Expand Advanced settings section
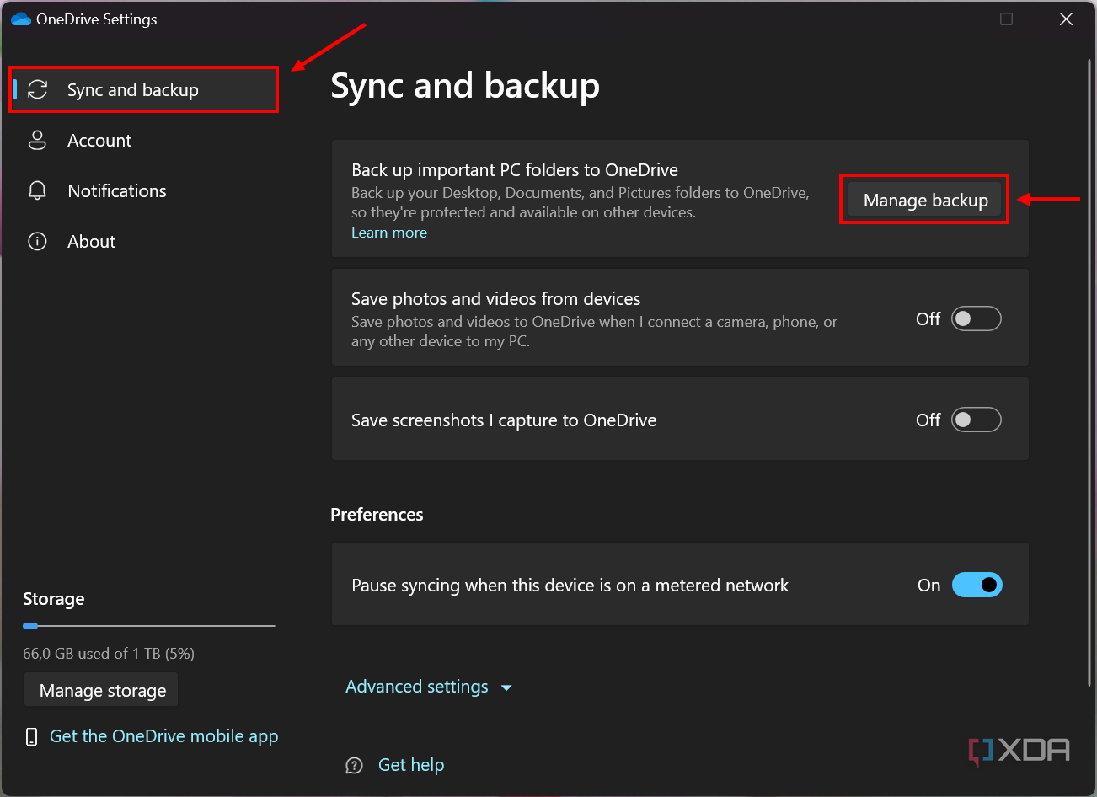Screen dimensions: 1097x797 click(417, 687)
